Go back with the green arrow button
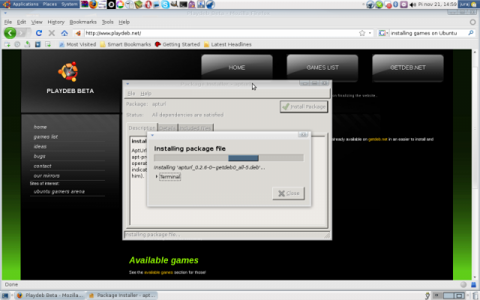The image size is (480, 300). click(10, 33)
